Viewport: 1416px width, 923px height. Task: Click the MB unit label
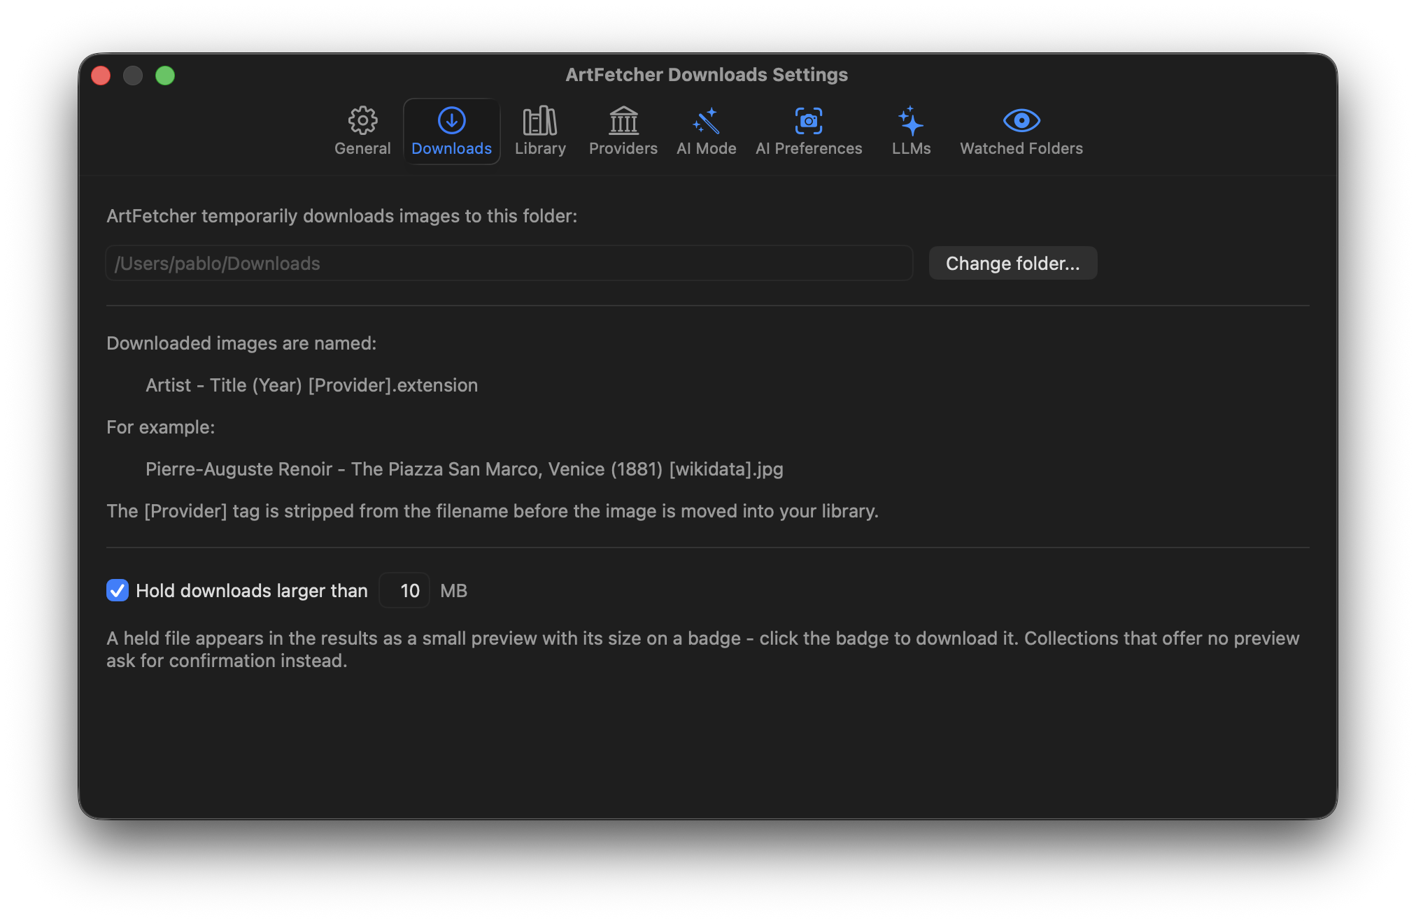[453, 591]
